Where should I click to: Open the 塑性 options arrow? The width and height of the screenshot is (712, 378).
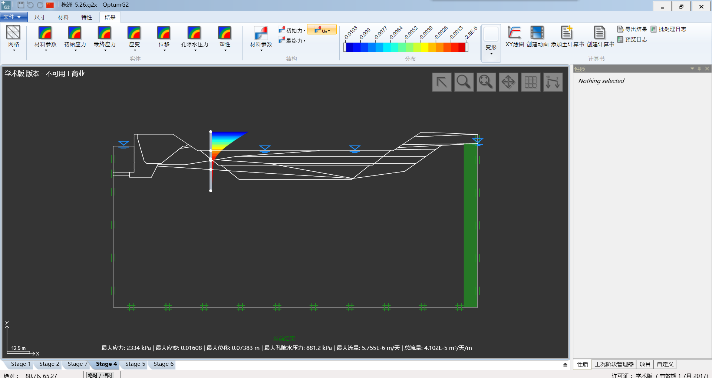(225, 50)
